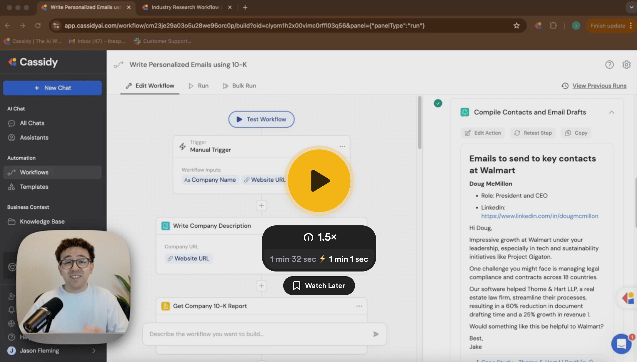Click the workflow title icon beside the name
The image size is (637, 362).
click(x=119, y=65)
